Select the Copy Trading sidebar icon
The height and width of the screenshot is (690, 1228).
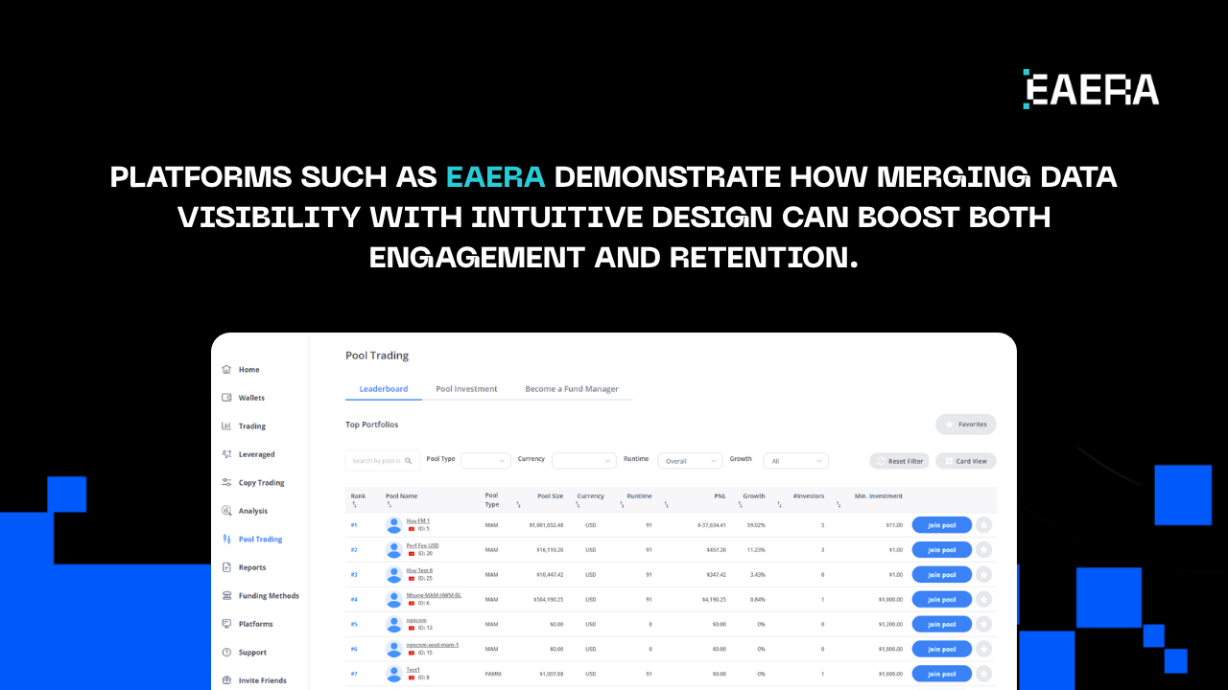(x=228, y=482)
